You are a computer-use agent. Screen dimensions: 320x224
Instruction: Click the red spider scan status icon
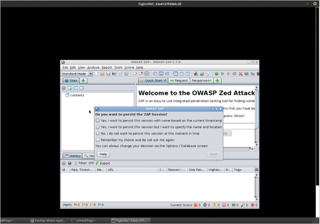(x=252, y=205)
